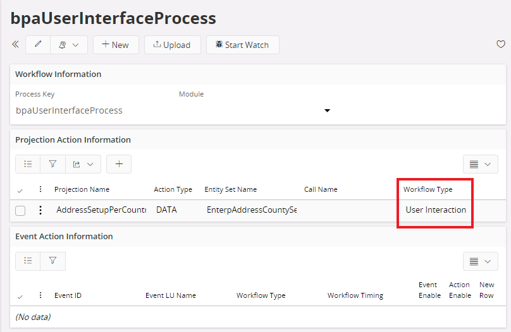The height and width of the screenshot is (332, 511).
Task: Open filter in Projection Action Information
Action: coord(53,164)
